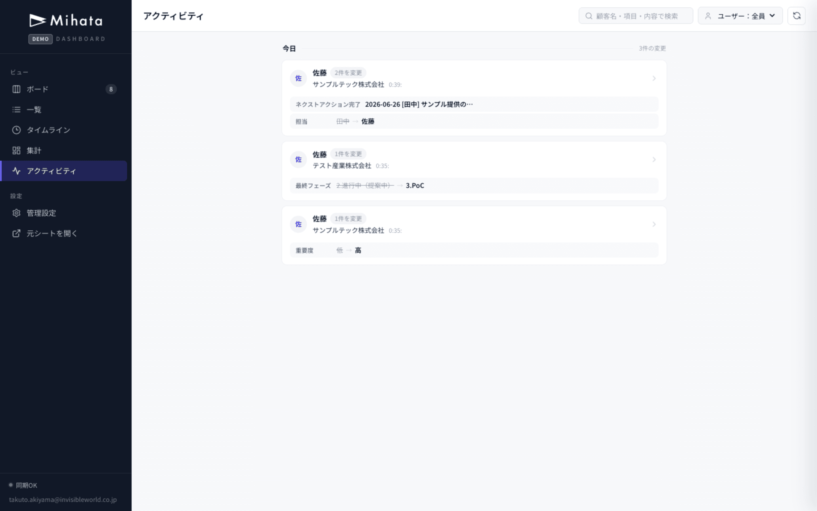Open the ユーザー：全員 filter dropdown

point(740,16)
